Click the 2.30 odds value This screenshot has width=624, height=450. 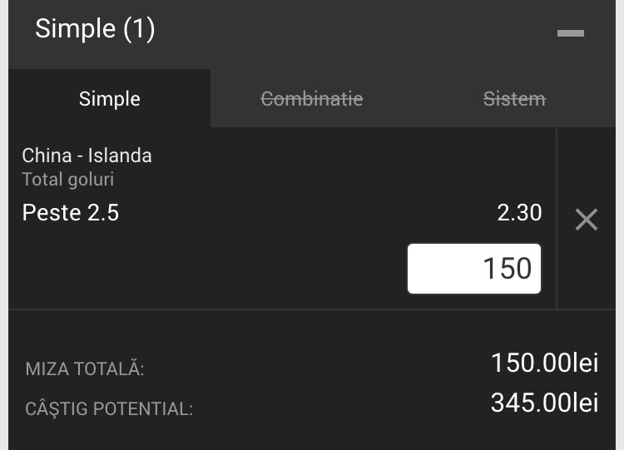(x=519, y=212)
